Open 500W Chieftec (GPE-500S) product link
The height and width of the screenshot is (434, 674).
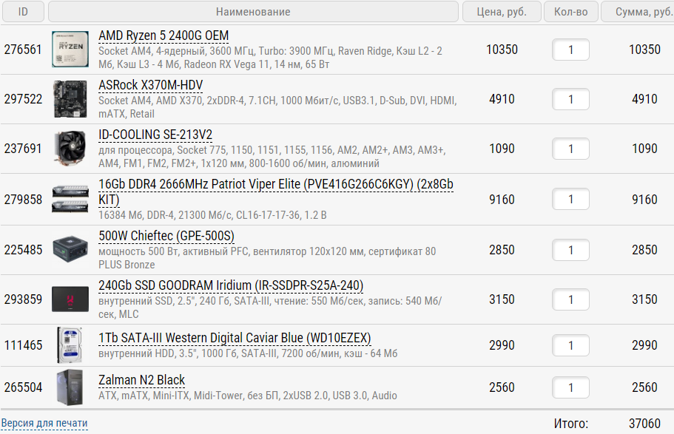[x=166, y=236]
